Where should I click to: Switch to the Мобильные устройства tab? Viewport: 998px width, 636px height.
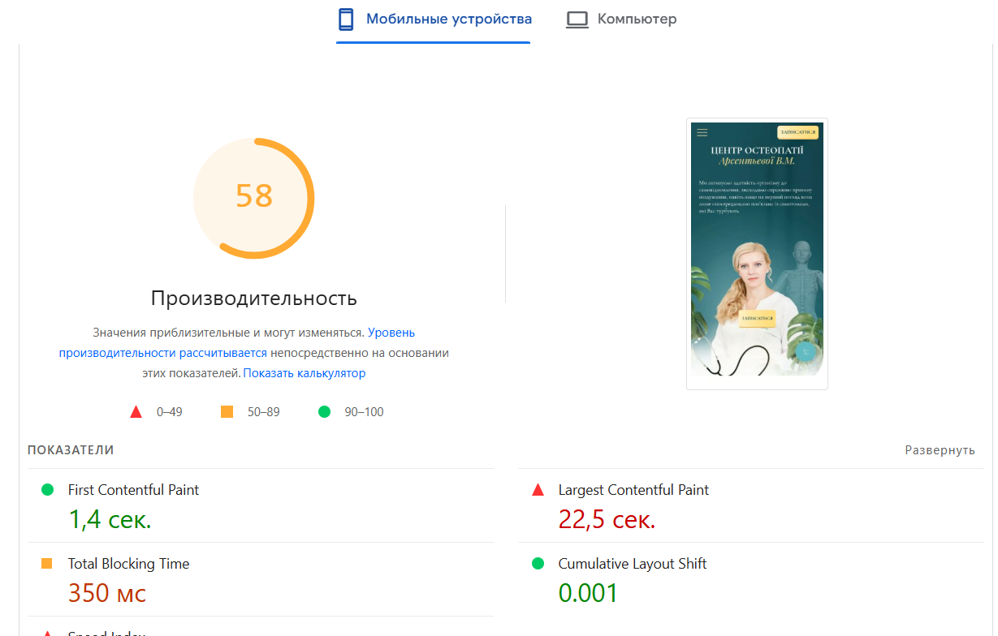pos(434,19)
